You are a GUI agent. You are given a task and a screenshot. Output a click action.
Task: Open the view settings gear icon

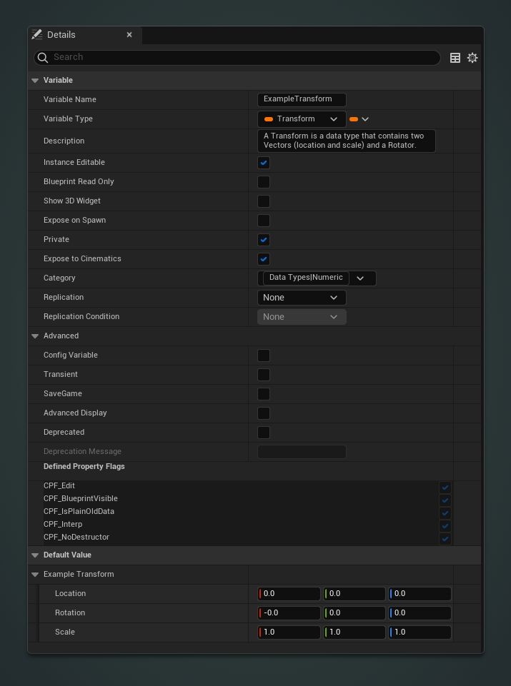click(x=472, y=58)
